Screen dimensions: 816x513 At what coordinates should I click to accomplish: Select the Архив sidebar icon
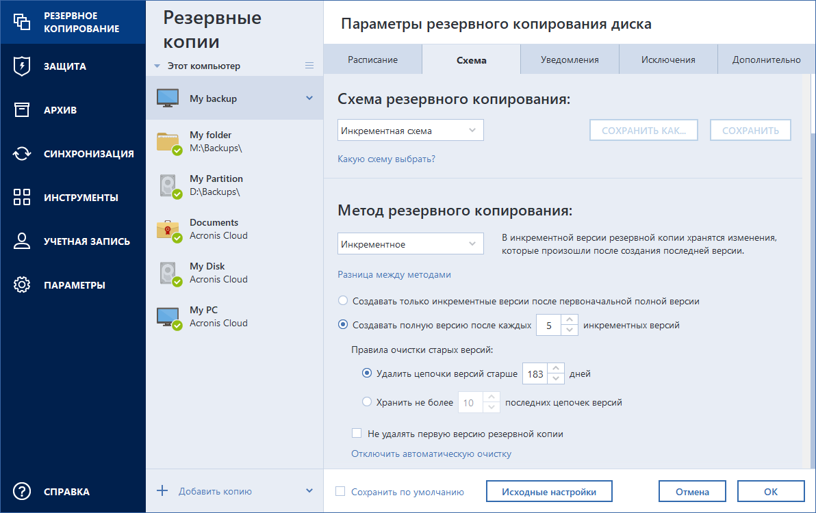pyautogui.click(x=23, y=109)
